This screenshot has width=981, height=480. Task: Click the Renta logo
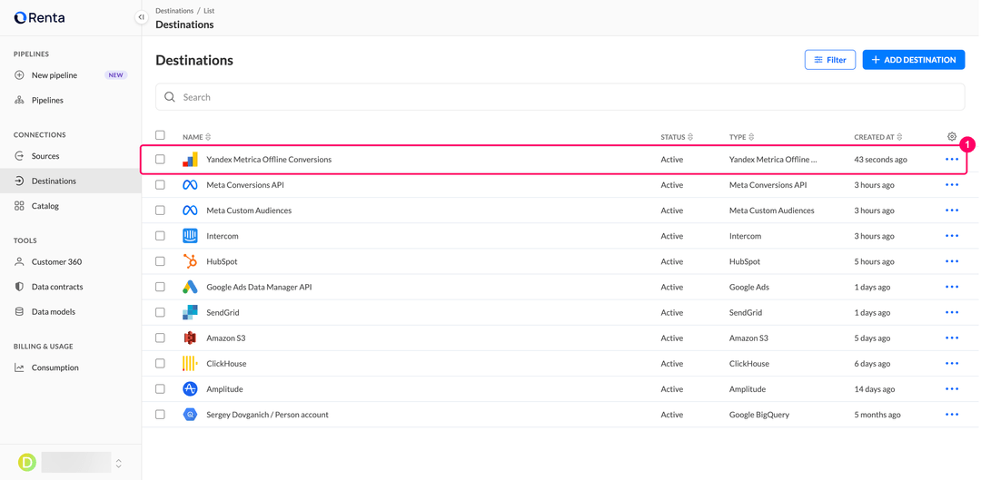[39, 17]
